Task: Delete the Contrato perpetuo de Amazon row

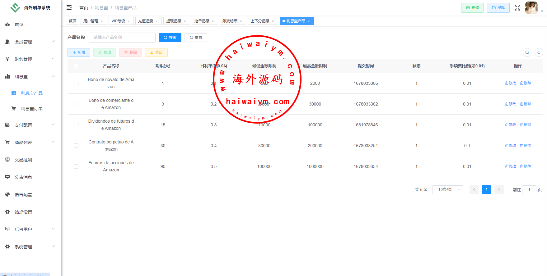Action: [526, 146]
